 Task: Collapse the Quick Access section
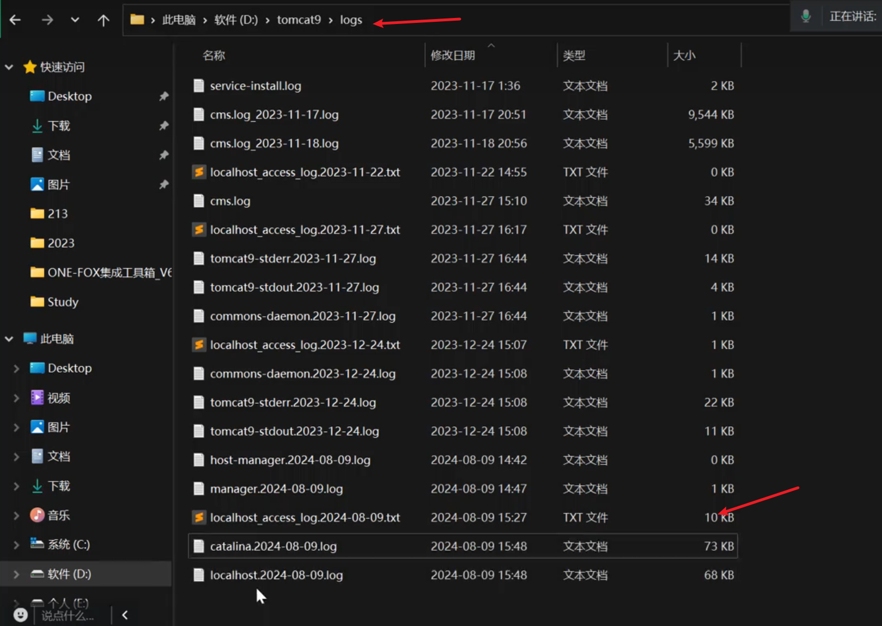tap(9, 67)
